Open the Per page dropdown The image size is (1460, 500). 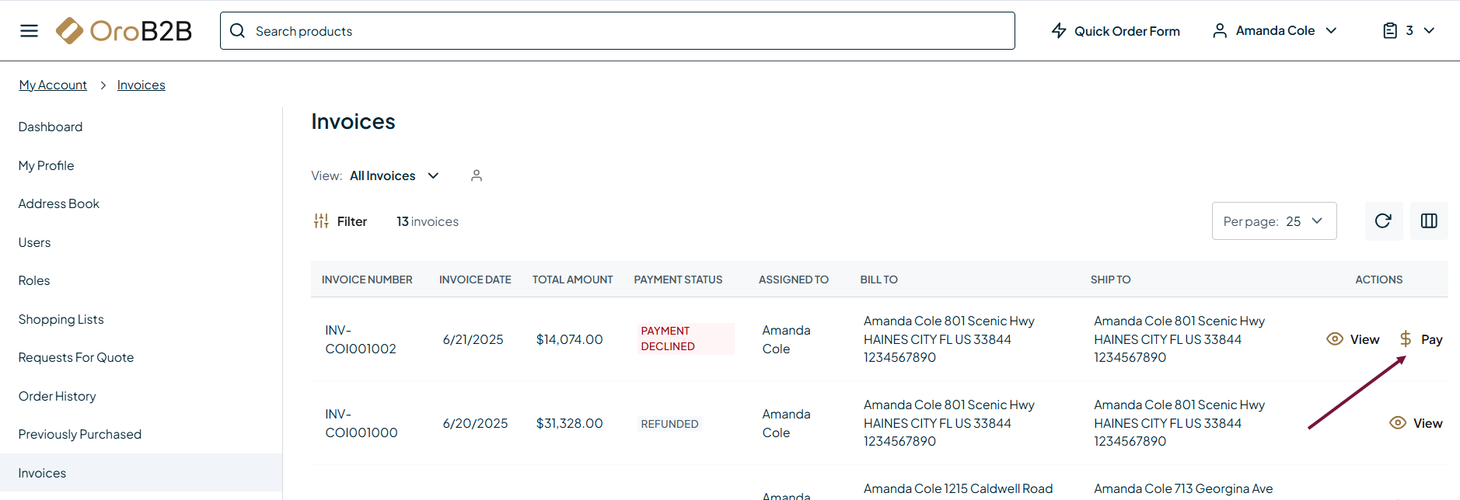tap(1273, 221)
